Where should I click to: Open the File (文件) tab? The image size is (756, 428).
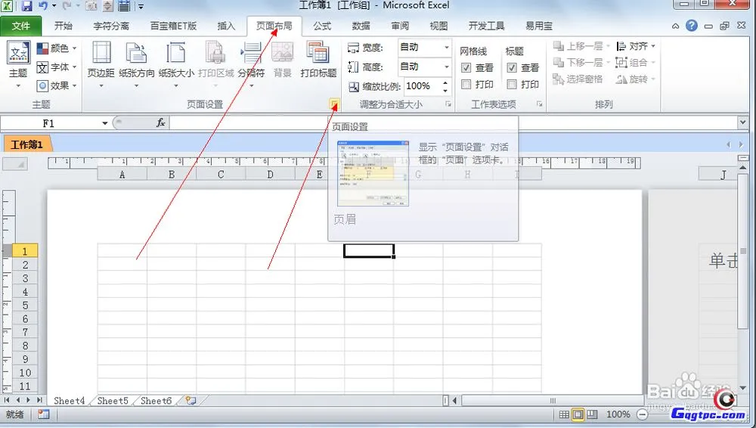point(20,26)
